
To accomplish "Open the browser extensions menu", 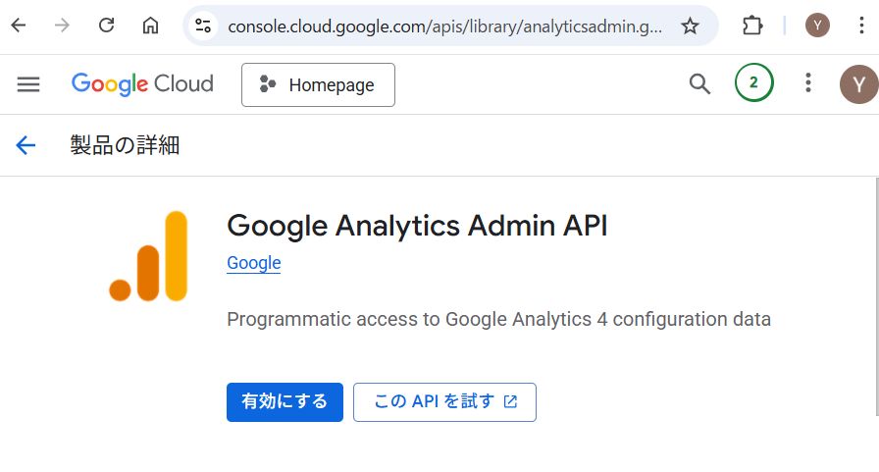I will tap(752, 26).
